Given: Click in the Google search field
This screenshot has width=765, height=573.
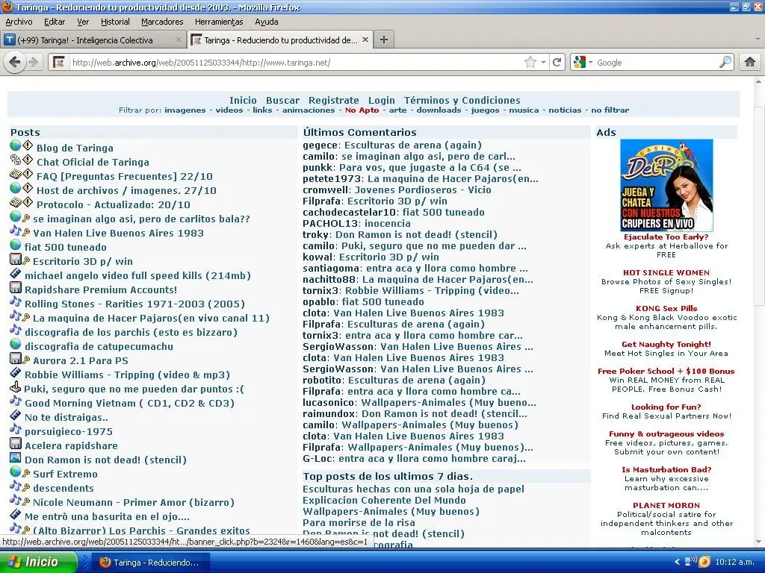Looking at the screenshot, I should [656, 63].
